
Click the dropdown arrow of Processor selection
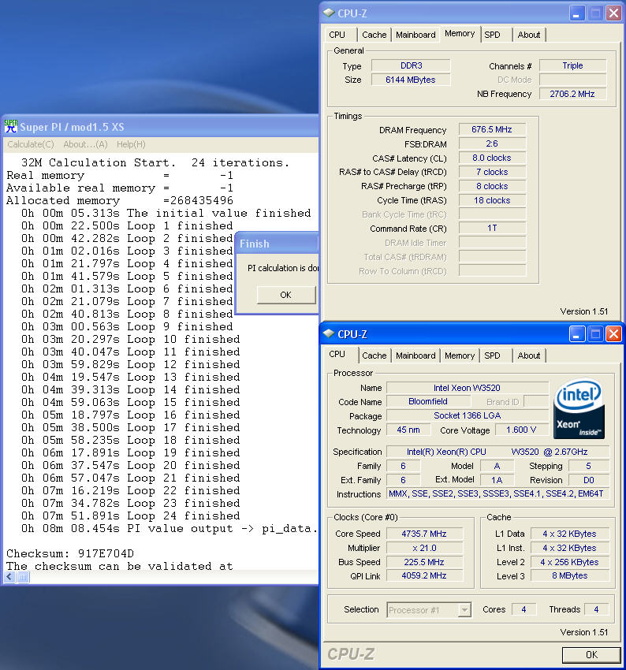click(x=464, y=610)
